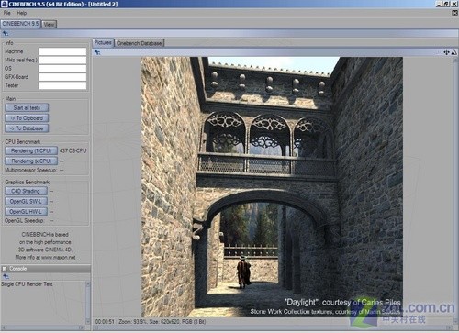Click the document close icon below title bar
459x333 pixels.
pos(454,13)
